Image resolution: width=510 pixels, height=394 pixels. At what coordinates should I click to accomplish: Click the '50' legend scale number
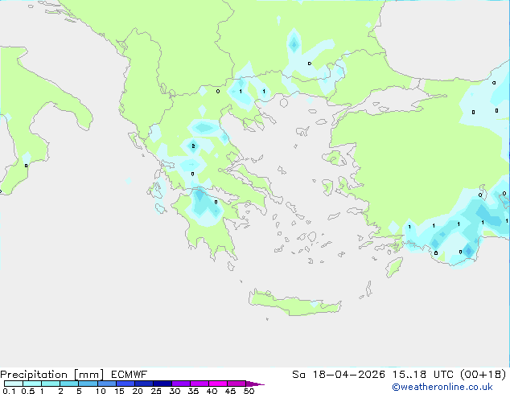tap(249, 391)
